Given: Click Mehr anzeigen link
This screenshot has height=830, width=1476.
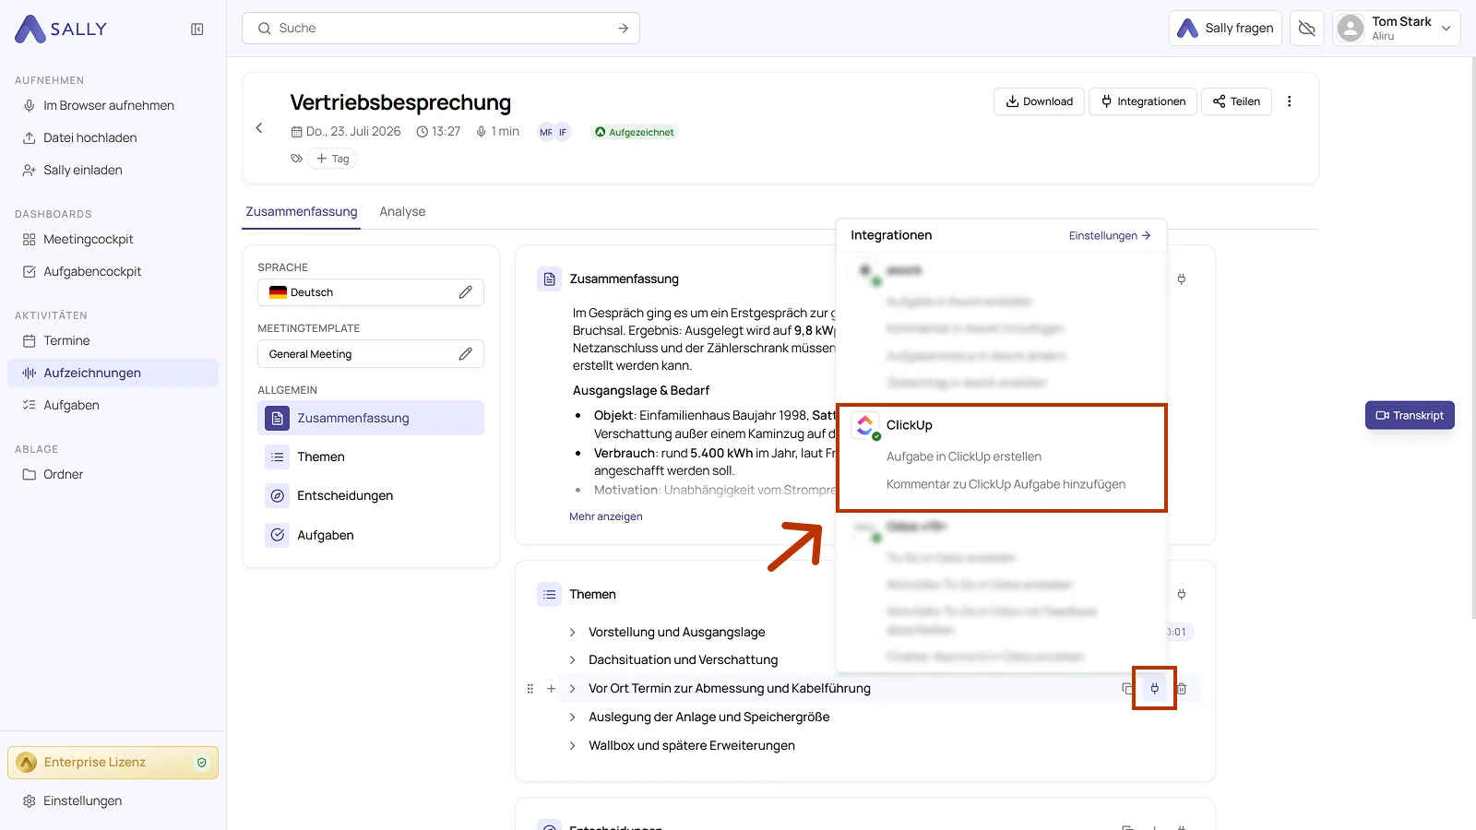Looking at the screenshot, I should (606, 517).
